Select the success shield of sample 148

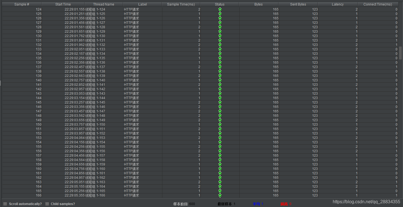coord(220,116)
